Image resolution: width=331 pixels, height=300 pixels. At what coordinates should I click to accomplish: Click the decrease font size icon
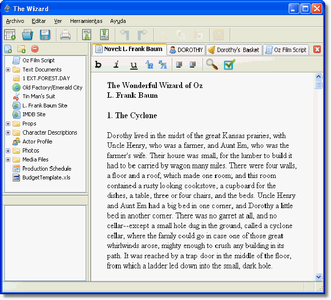(149, 65)
